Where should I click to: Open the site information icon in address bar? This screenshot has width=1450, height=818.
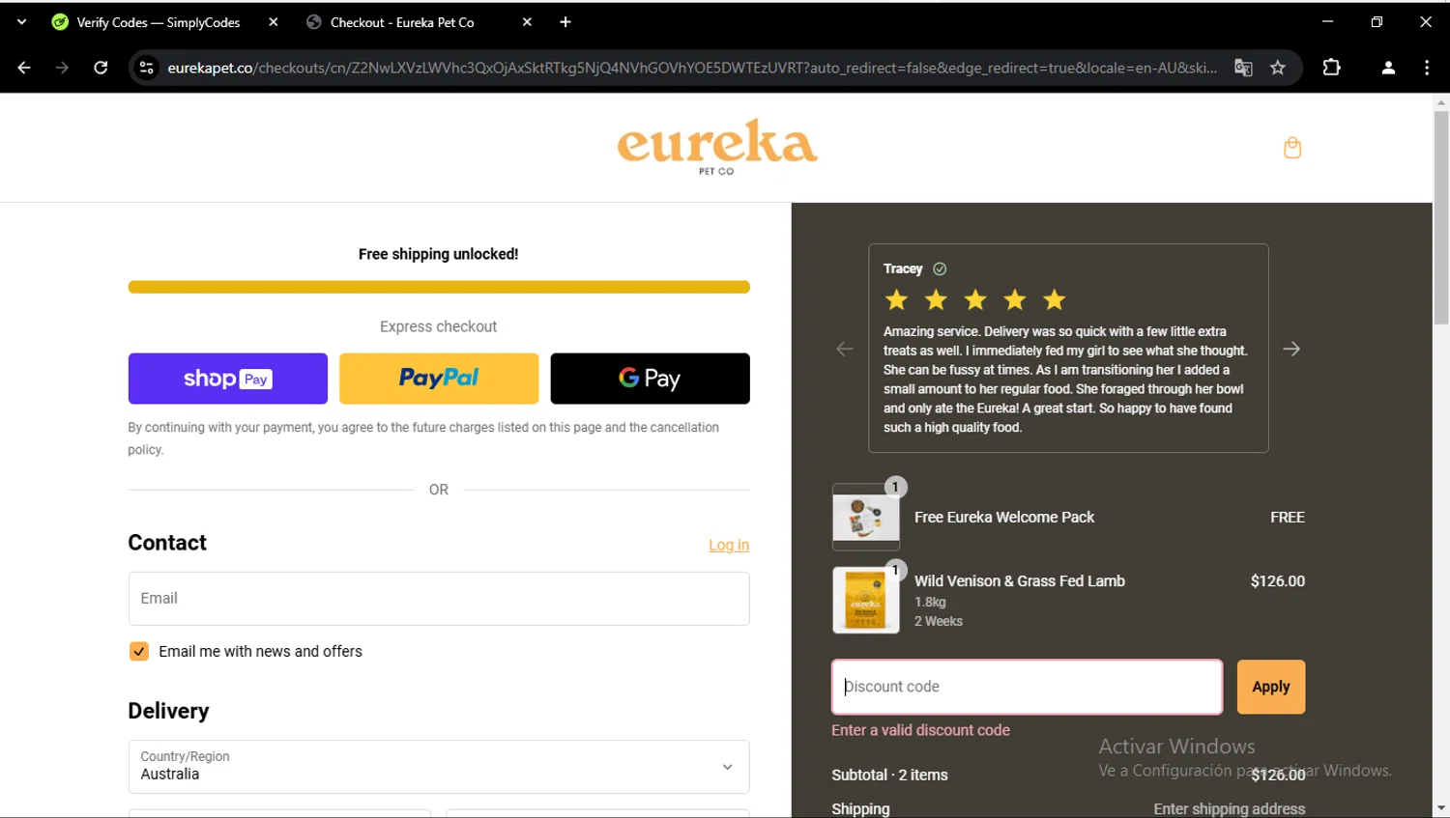coord(147,68)
